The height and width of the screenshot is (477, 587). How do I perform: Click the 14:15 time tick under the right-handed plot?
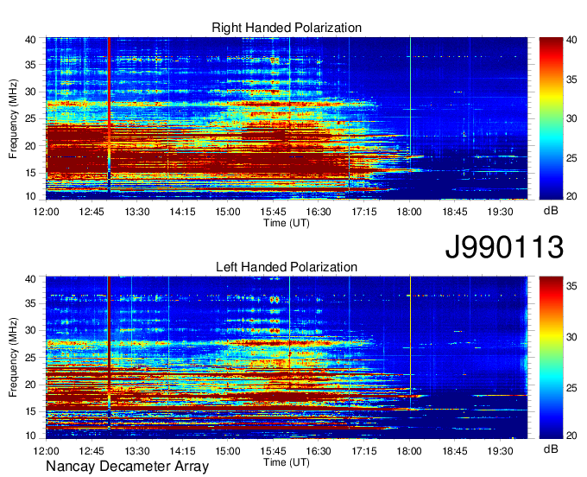[x=182, y=212]
